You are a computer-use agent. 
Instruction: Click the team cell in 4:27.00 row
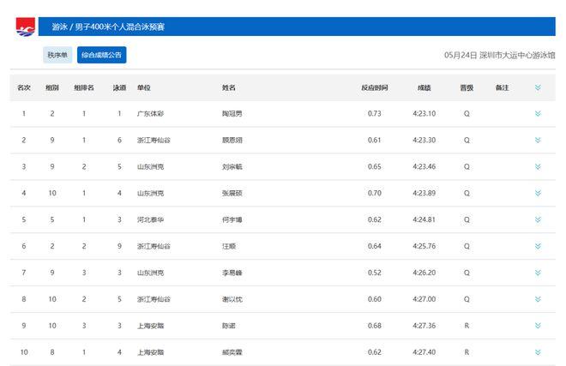click(x=154, y=299)
